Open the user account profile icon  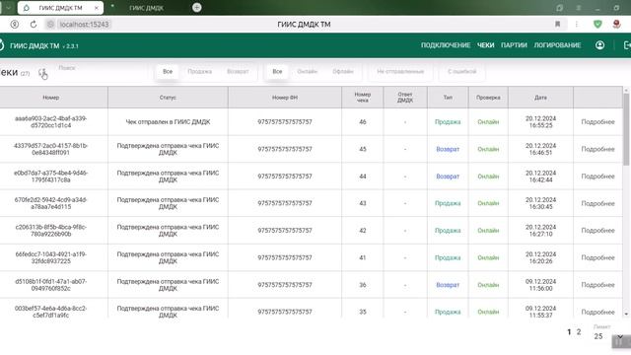coord(600,45)
